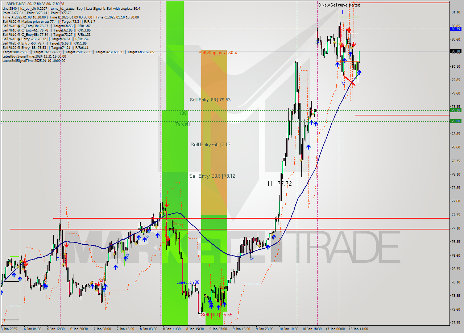Select the 'Sell %10 @ C_Entry38: 76.27' line
Viewport: 464px width, 333px height.
click(x=46, y=26)
